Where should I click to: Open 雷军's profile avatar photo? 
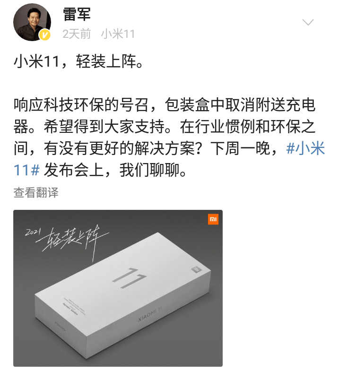(32, 22)
